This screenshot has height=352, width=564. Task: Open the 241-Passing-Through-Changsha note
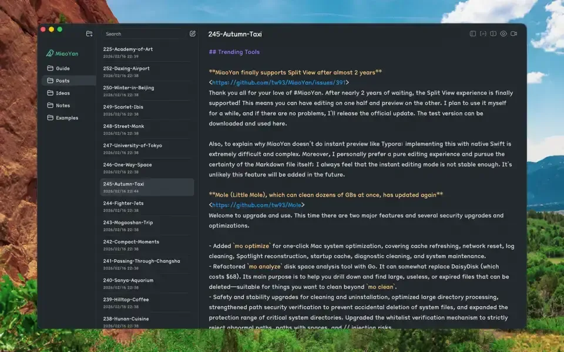point(147,265)
